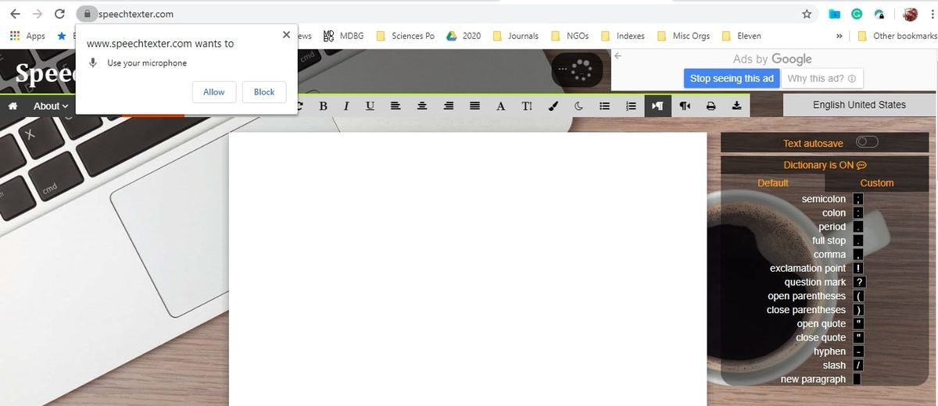Screen dimensions: 938x406
Task: Open the NGOs bookmark folder
Action: 570,36
